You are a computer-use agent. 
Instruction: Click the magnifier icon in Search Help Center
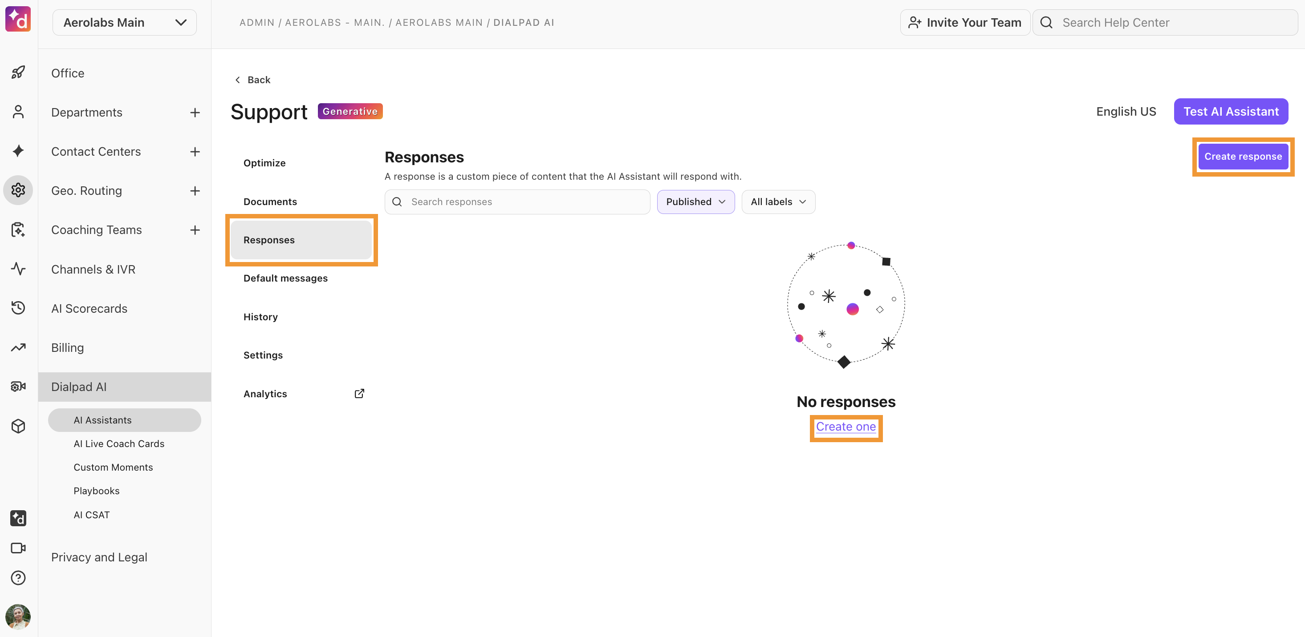tap(1046, 22)
